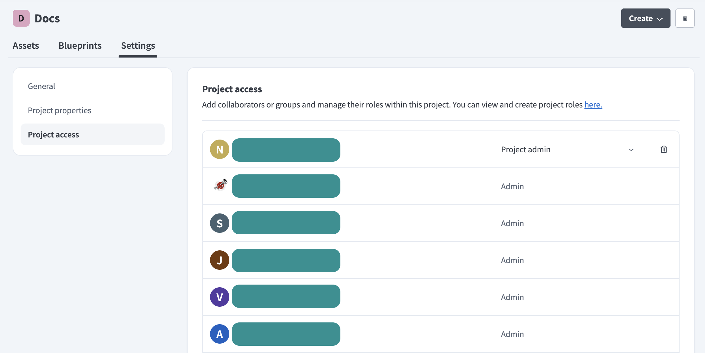Click Admin role in trumpet avatar row
Image resolution: width=705 pixels, height=353 pixels.
[512, 186]
